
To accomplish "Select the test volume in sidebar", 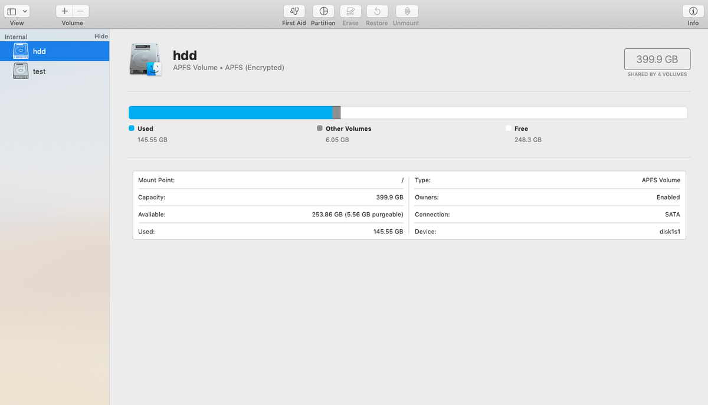I will [39, 71].
